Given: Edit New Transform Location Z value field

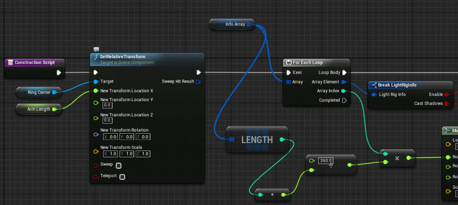Looking at the screenshot, I should click(x=107, y=120).
